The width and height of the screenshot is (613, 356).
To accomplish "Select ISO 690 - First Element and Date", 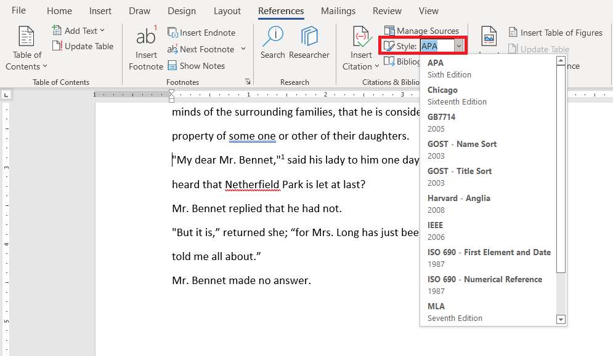I will point(488,258).
